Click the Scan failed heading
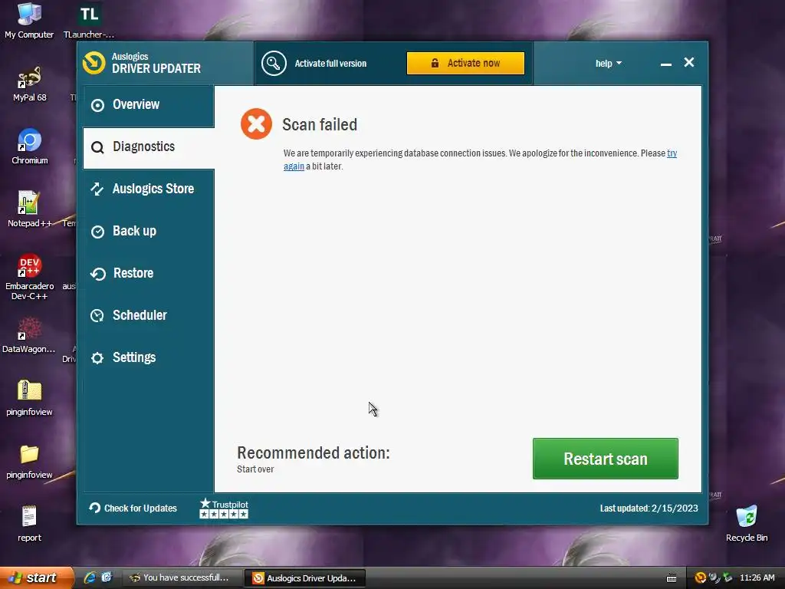The width and height of the screenshot is (785, 589). [x=320, y=124]
